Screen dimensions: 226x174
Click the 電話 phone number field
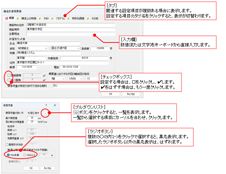pos(70,67)
